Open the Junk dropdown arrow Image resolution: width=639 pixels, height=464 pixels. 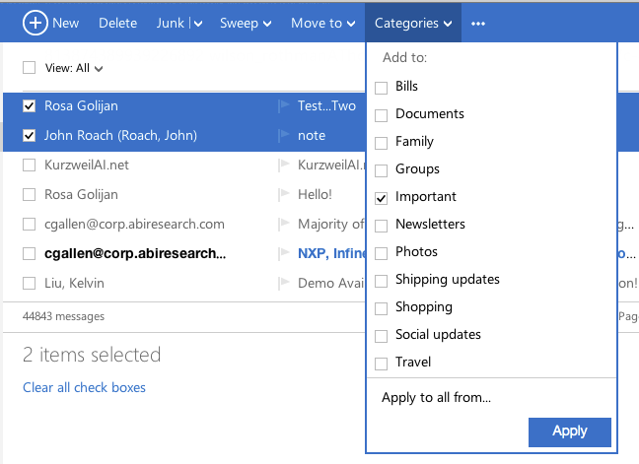pos(198,24)
